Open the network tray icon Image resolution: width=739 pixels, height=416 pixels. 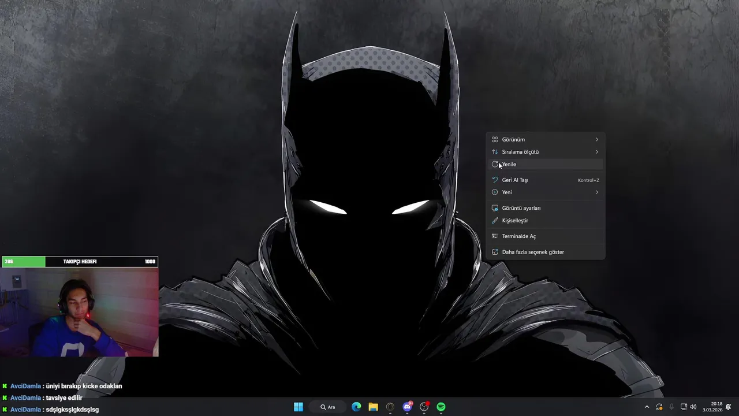[x=684, y=407]
